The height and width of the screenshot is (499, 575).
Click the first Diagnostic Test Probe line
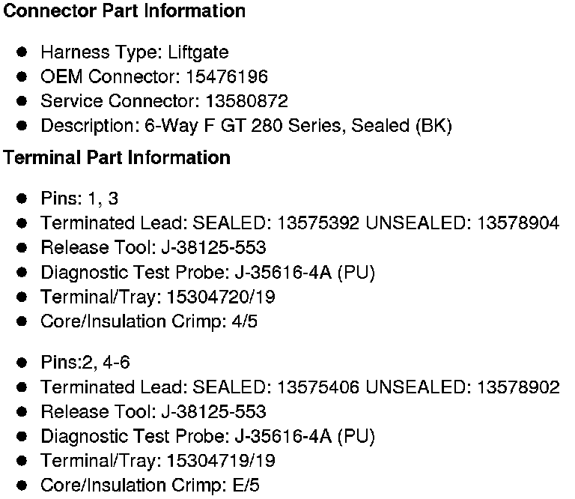[207, 272]
